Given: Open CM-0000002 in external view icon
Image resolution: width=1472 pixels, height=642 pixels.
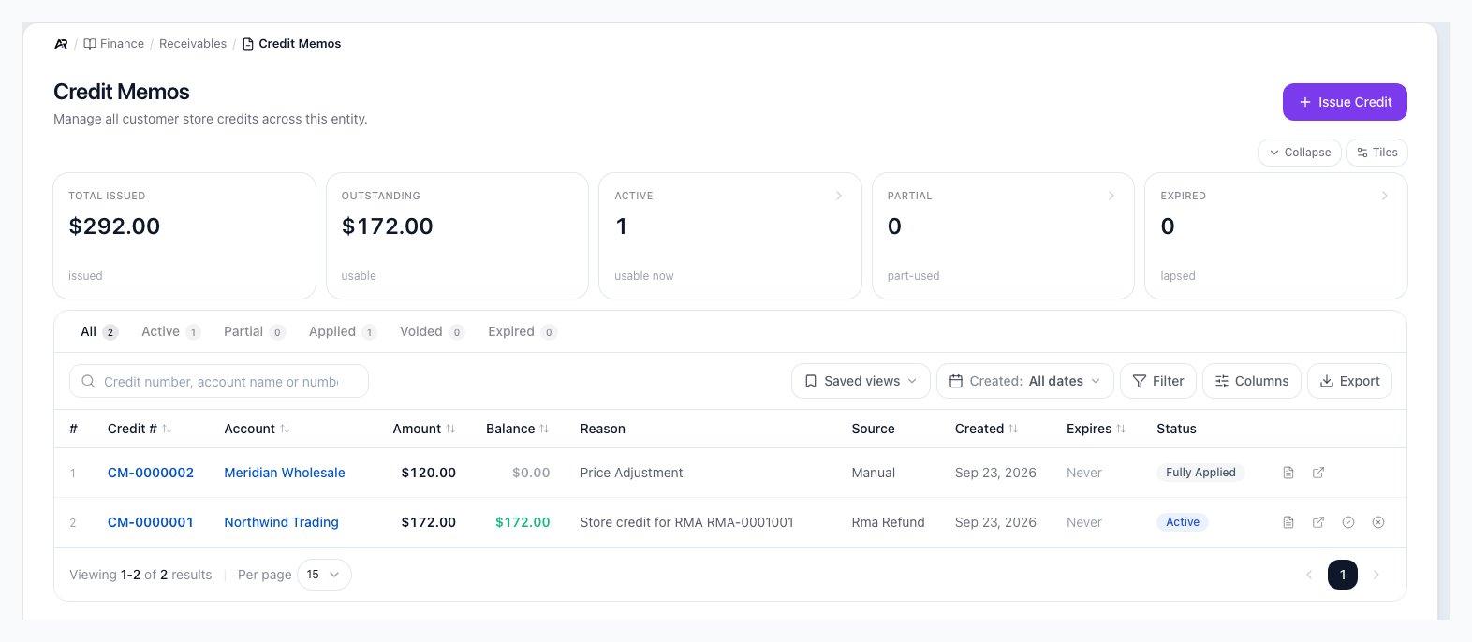Looking at the screenshot, I should tap(1318, 473).
